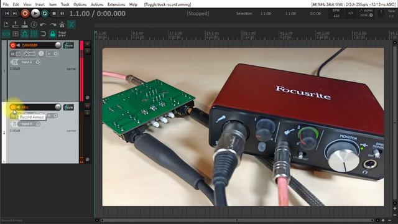Toggle record monitoring speaker on D/W/AMP track
Screen dimensions: 398x224
(18, 45)
